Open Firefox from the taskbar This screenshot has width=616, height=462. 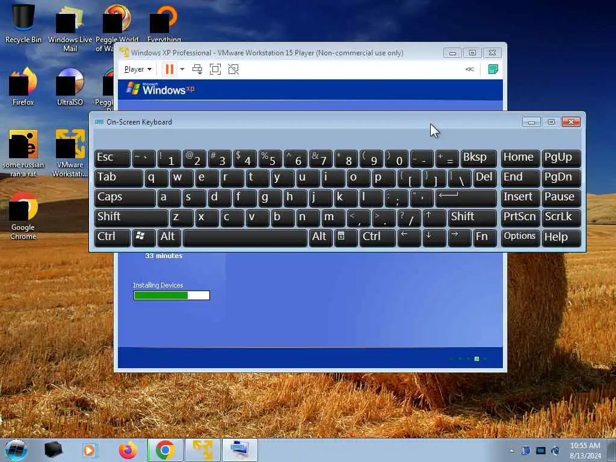[x=128, y=450]
